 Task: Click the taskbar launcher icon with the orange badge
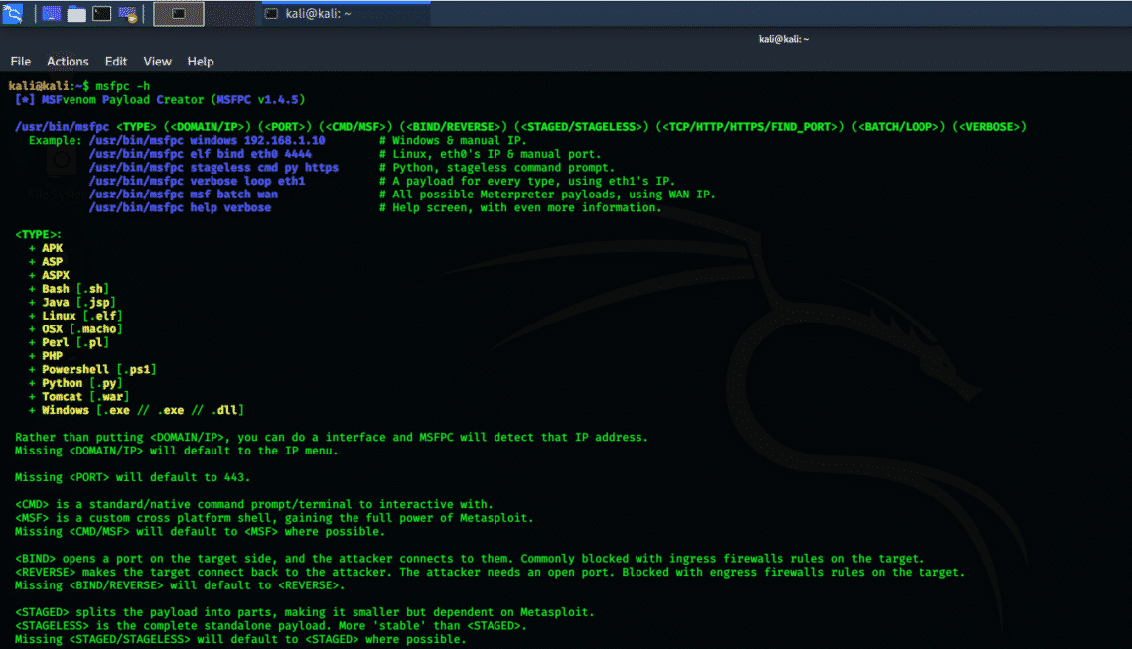(x=126, y=13)
